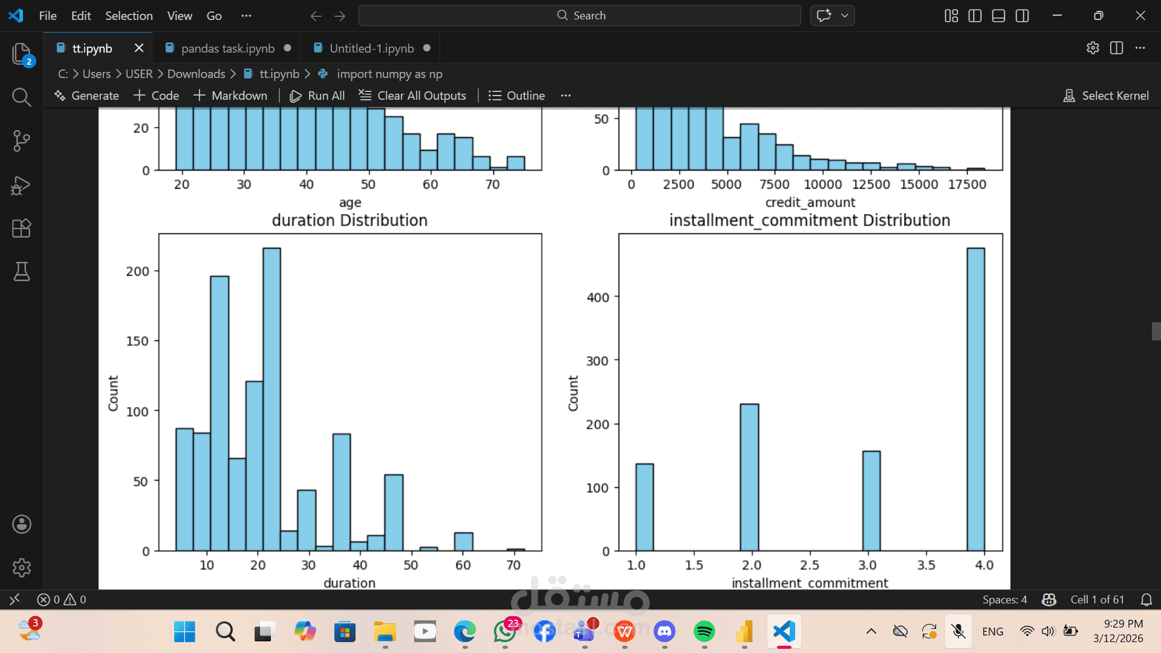
Task: Expand notebook toolbar more actions ellipsis
Action: [565, 96]
